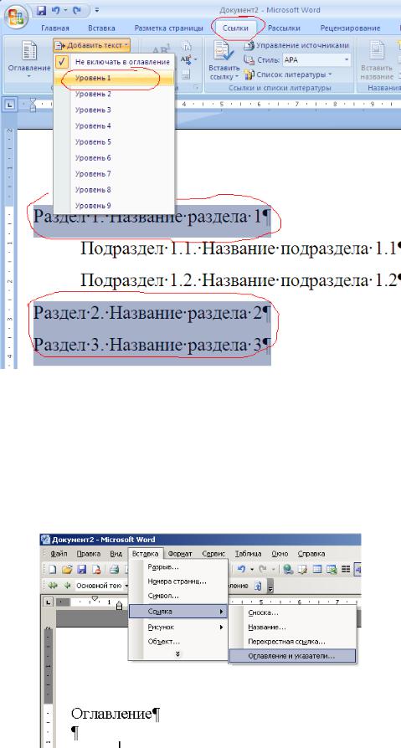
Task: Toggle Не включать в оглавление option
Action: click(114, 62)
